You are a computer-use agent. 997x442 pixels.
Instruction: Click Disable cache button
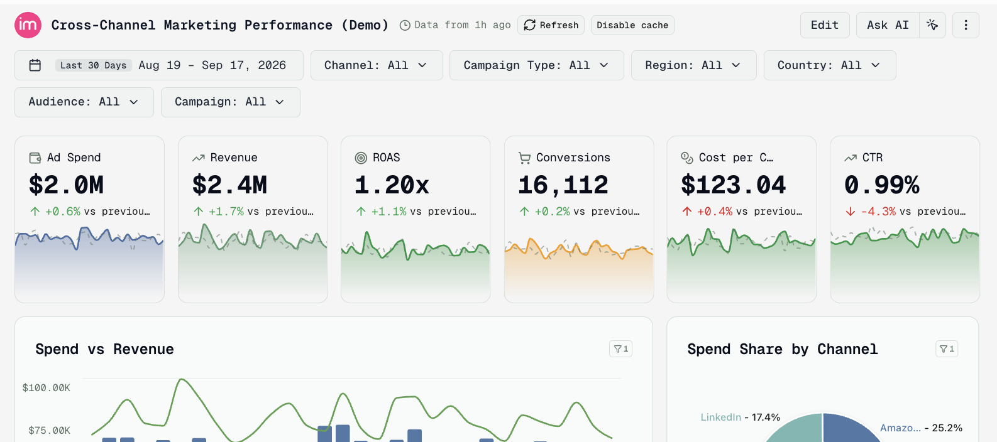632,25
